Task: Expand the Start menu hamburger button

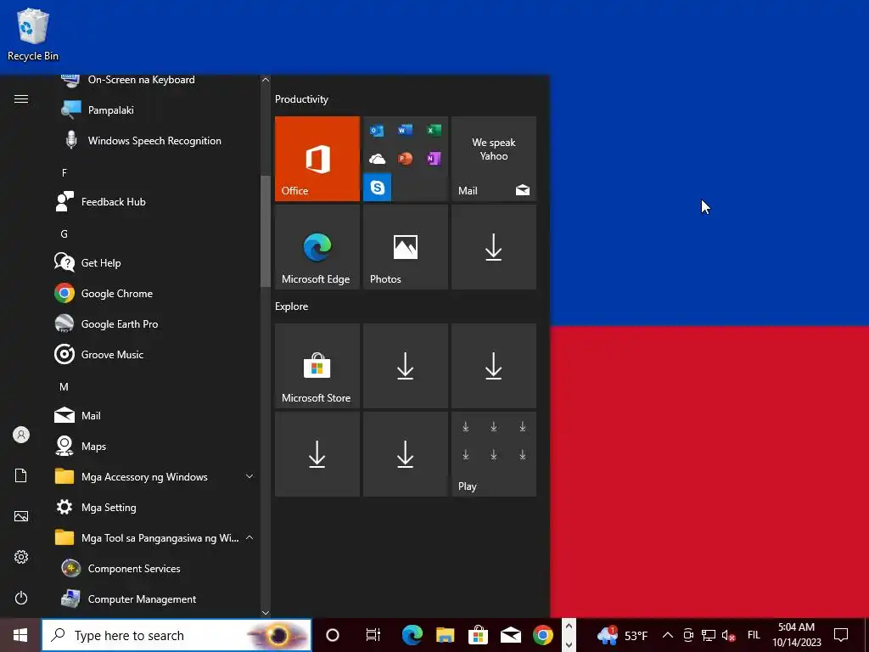Action: [x=21, y=98]
